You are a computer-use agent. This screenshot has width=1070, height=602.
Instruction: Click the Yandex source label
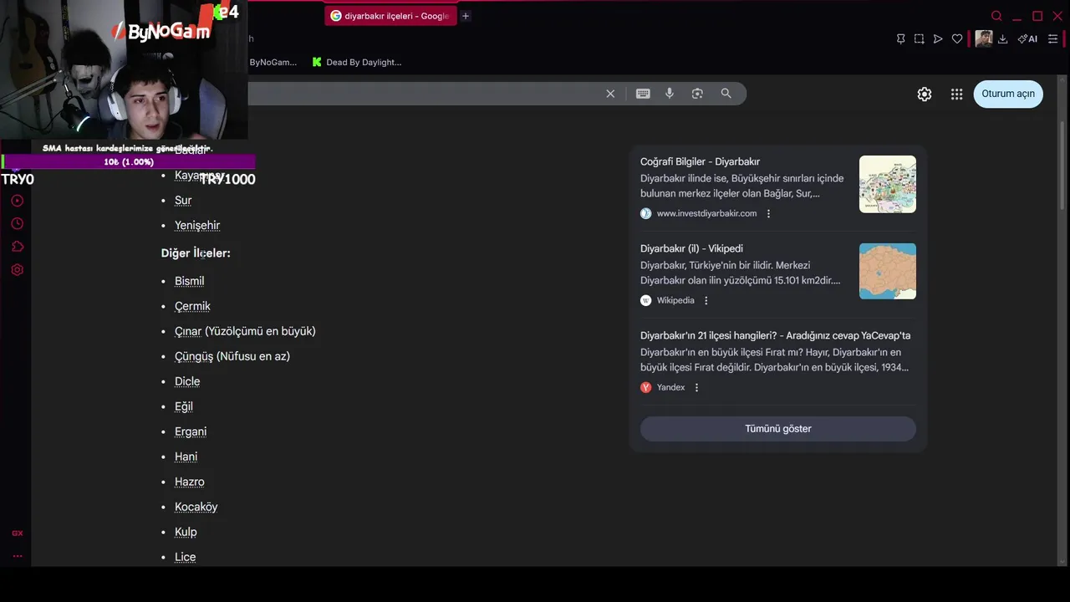[670, 388]
